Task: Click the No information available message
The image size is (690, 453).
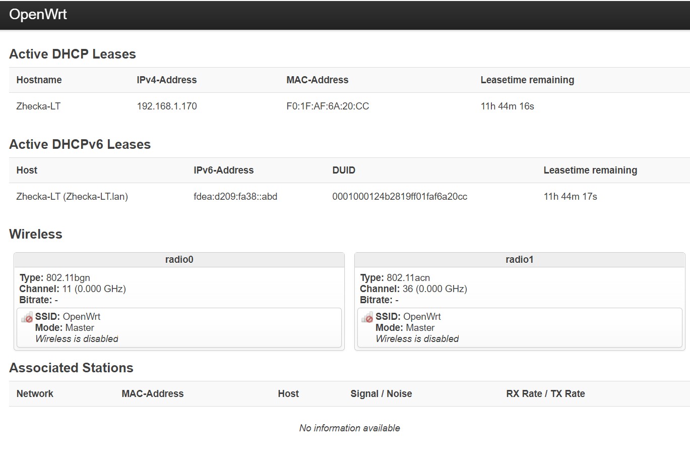Action: click(x=350, y=428)
